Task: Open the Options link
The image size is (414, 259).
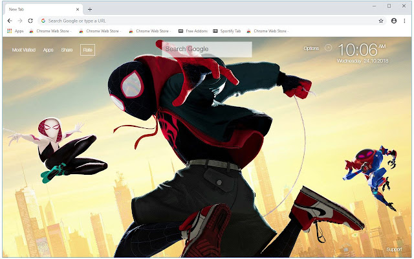Action: pos(311,48)
